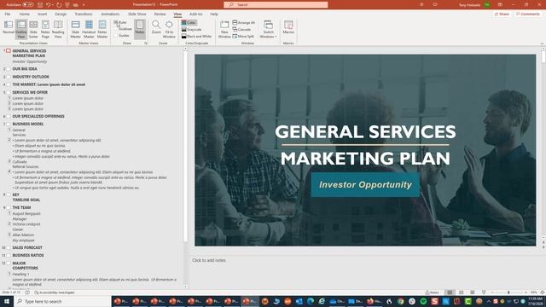
Task: Click Reading View icon in status bar
Action: point(472,293)
